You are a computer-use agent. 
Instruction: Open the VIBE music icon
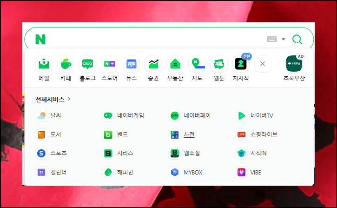click(x=241, y=172)
